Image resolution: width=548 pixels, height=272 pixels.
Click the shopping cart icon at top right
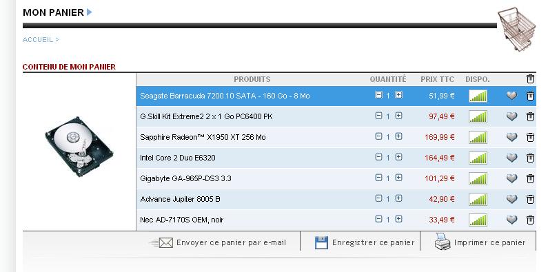coord(517,29)
